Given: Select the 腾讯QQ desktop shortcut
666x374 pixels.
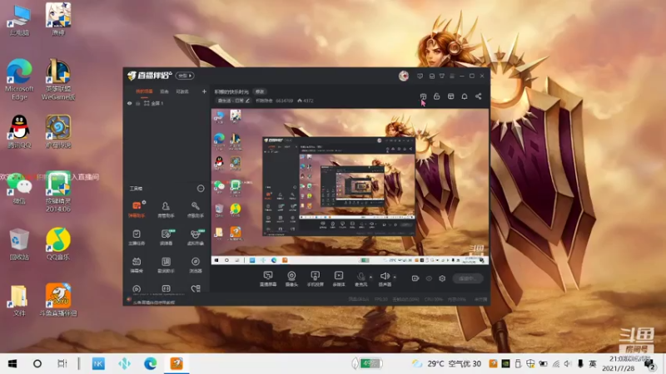Looking at the screenshot, I should 19,131.
